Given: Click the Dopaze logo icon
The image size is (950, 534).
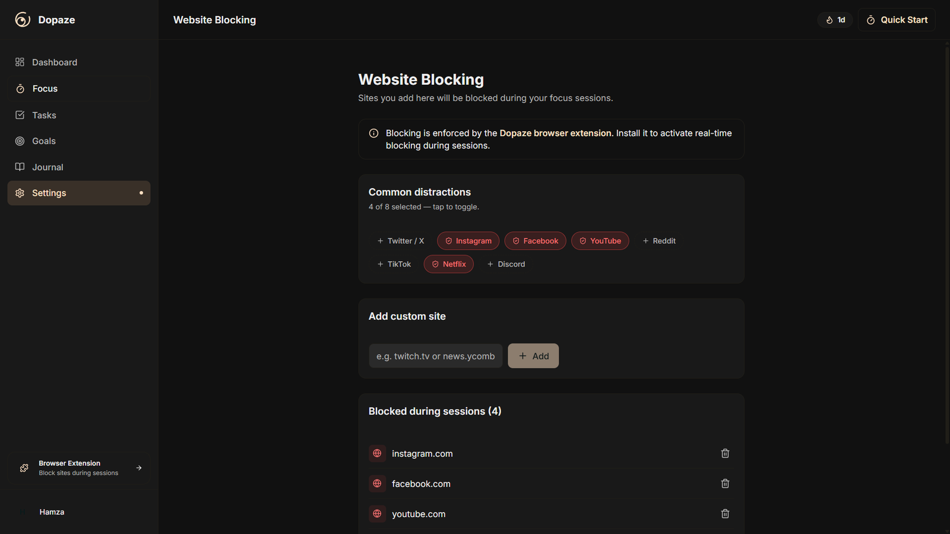Looking at the screenshot, I should (x=23, y=20).
